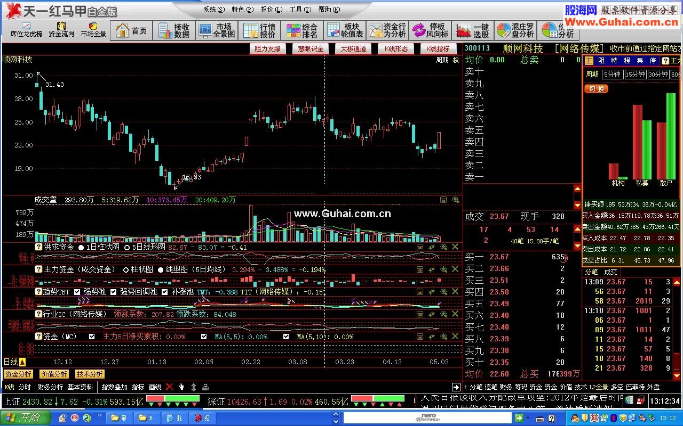Click 大极通道 button
683x426 pixels.
353,48
